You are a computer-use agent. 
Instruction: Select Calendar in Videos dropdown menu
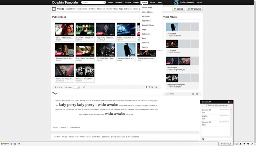coord(146,43)
